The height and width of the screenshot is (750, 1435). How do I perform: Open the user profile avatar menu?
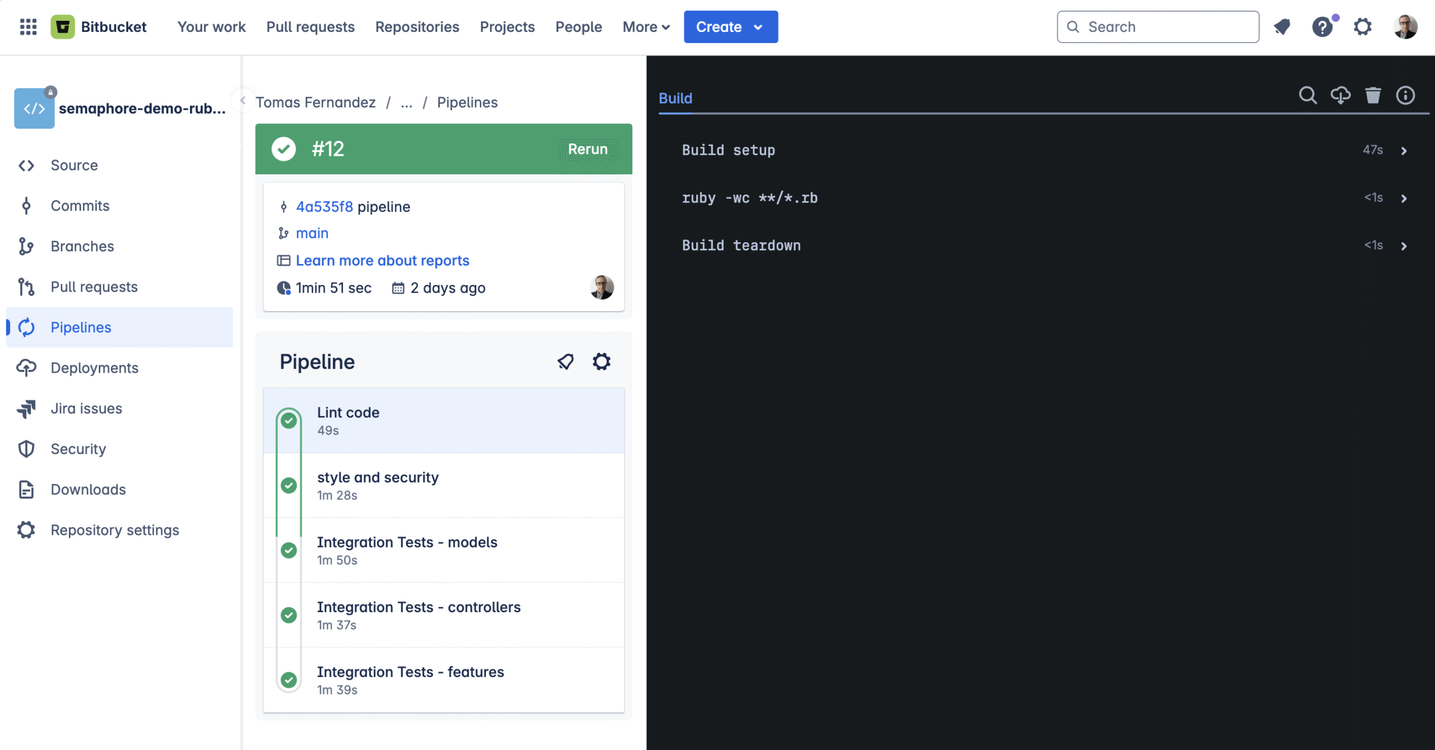pos(1405,27)
